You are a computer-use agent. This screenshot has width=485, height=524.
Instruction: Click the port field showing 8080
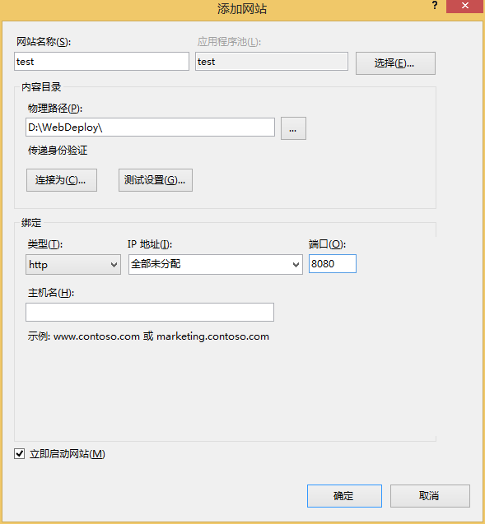tap(333, 264)
